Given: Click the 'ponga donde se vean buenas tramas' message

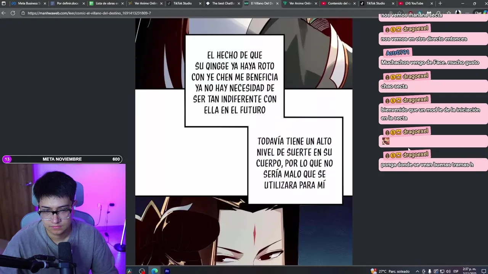Looking at the screenshot, I should pos(427,165).
